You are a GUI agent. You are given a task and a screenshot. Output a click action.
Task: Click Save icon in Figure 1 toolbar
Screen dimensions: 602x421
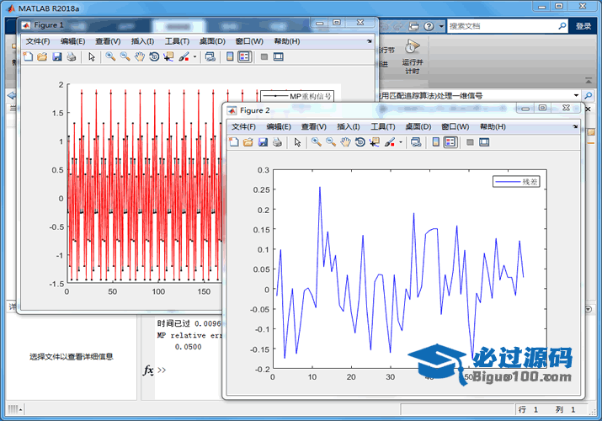click(56, 56)
